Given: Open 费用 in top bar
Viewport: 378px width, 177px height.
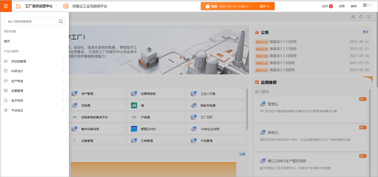Looking at the screenshot, I should click(x=353, y=6).
